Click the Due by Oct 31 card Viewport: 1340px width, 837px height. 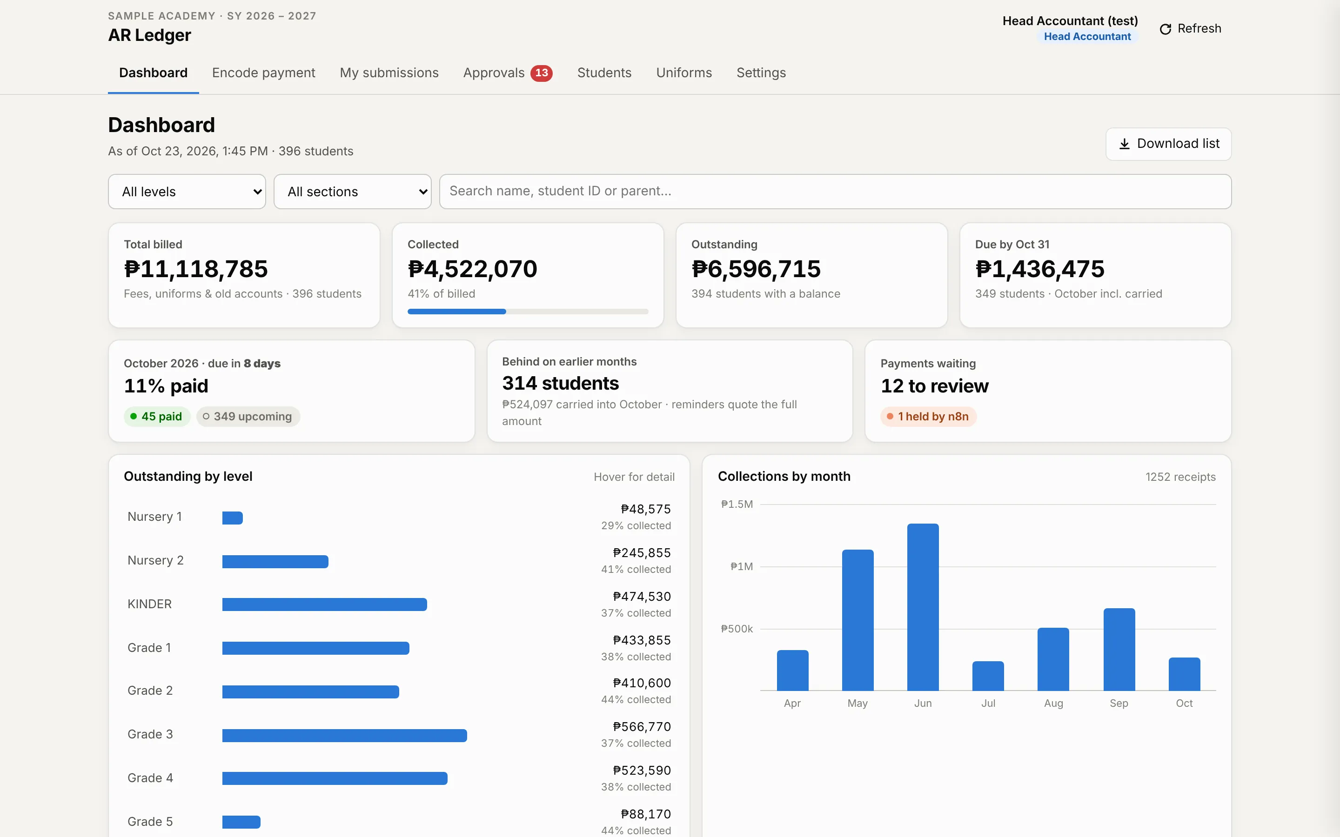1095,275
